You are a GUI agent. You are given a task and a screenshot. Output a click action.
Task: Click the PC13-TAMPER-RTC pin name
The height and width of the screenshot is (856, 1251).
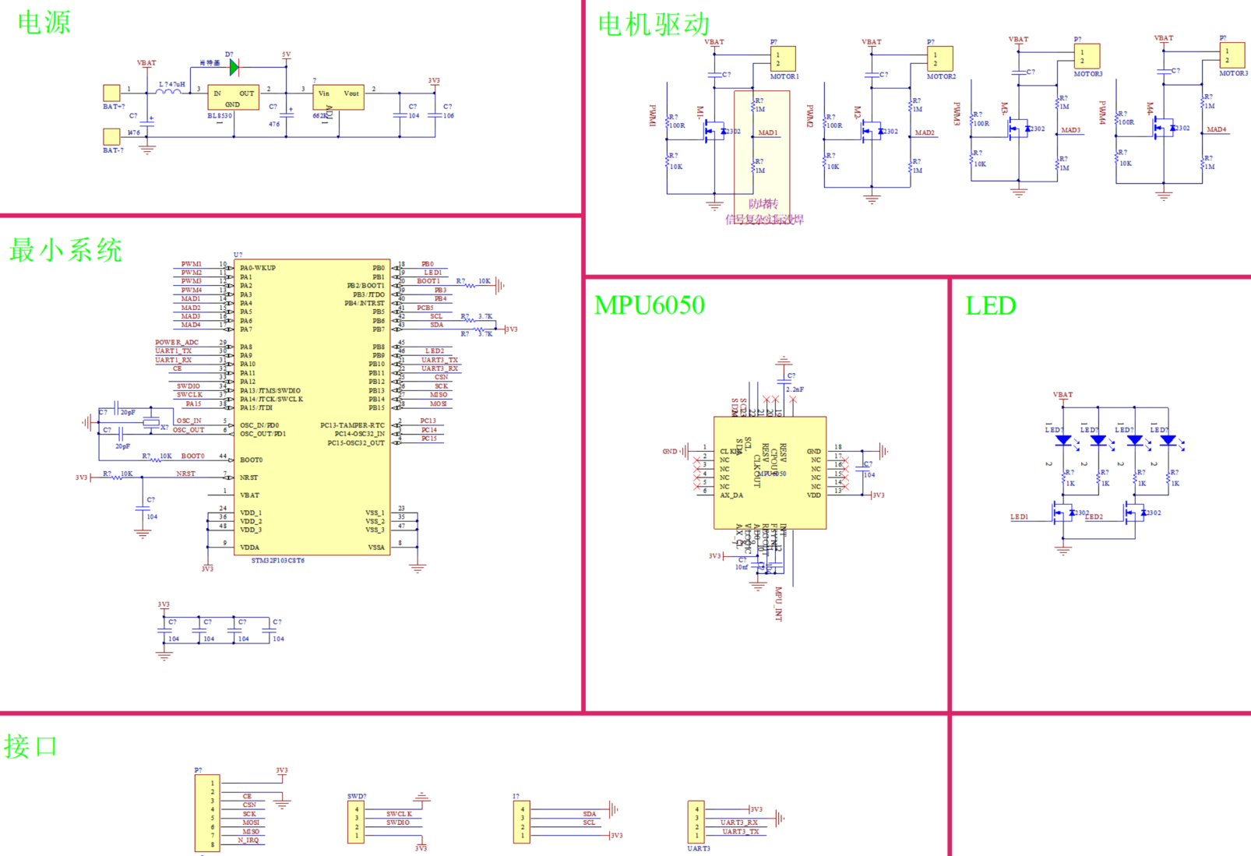click(352, 425)
